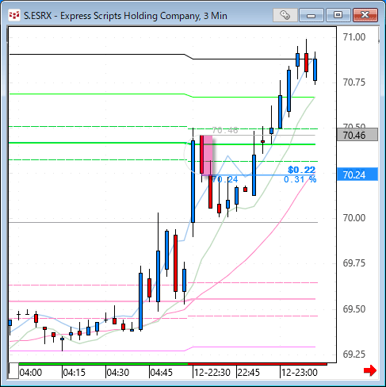
Task: Click the window title S.ESRX Express Scripts
Action: click(x=125, y=16)
